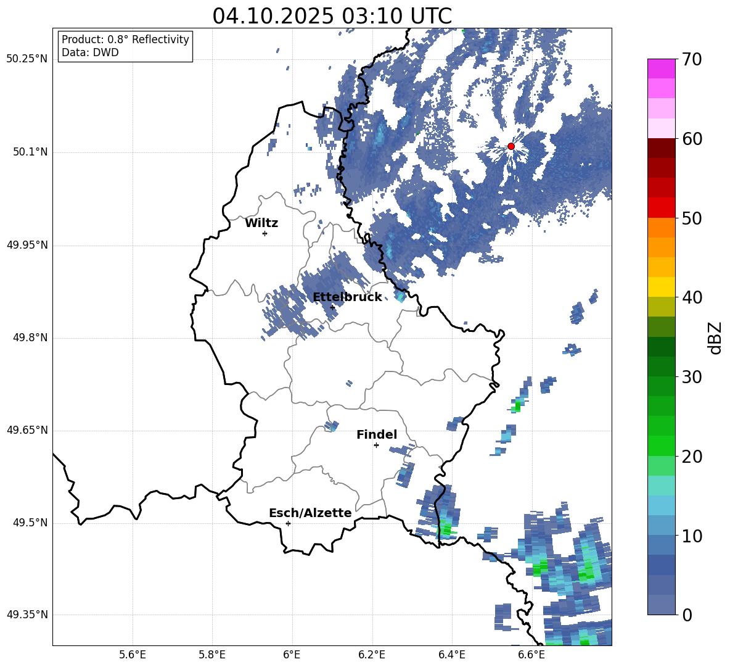This screenshot has height=667, width=730.
Task: Click the red radar site marker dot
Action: [x=511, y=146]
